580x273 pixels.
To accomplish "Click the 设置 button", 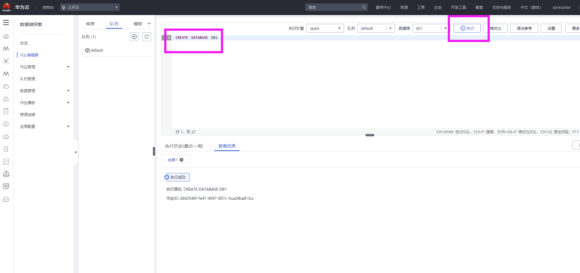I will pos(551,28).
